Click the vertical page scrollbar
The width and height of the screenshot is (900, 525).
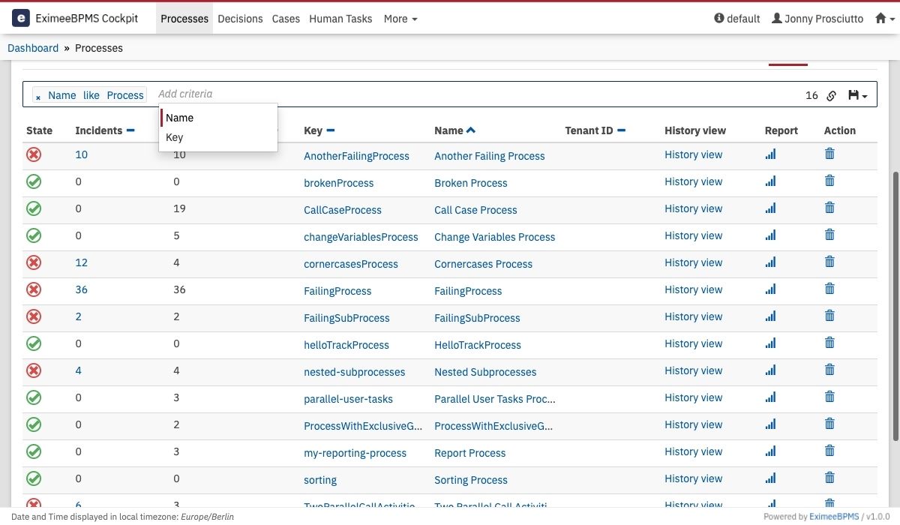(895, 306)
